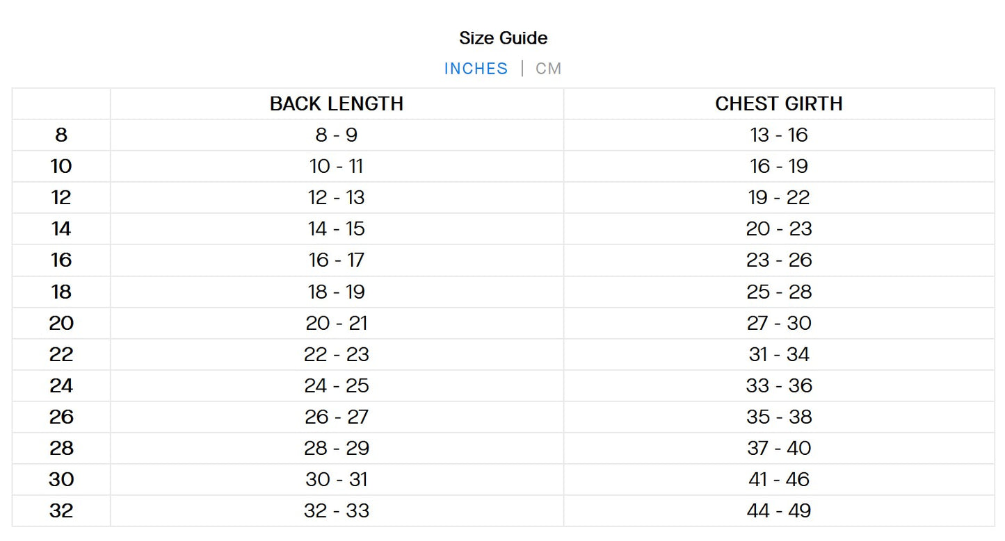Select the INCHES units tab

[476, 69]
